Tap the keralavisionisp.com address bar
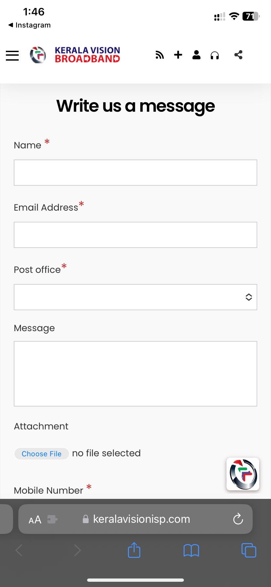 141,519
